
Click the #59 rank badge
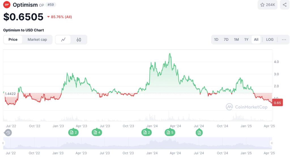(51, 5)
